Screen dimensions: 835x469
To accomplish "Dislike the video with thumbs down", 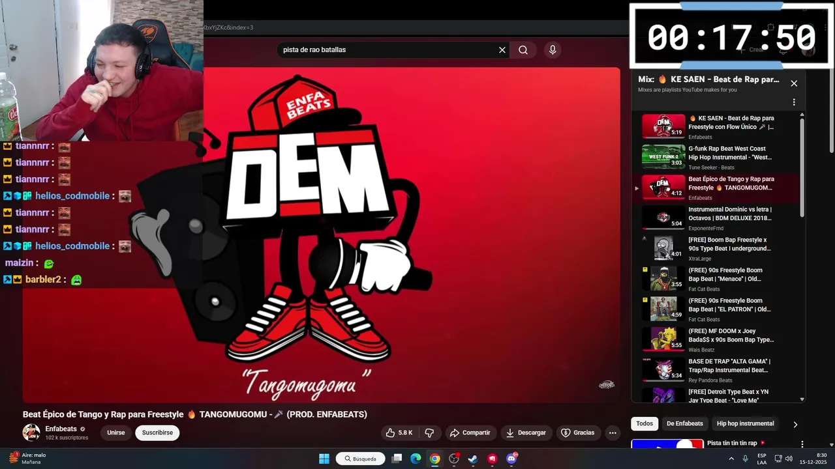I will 429,433.
